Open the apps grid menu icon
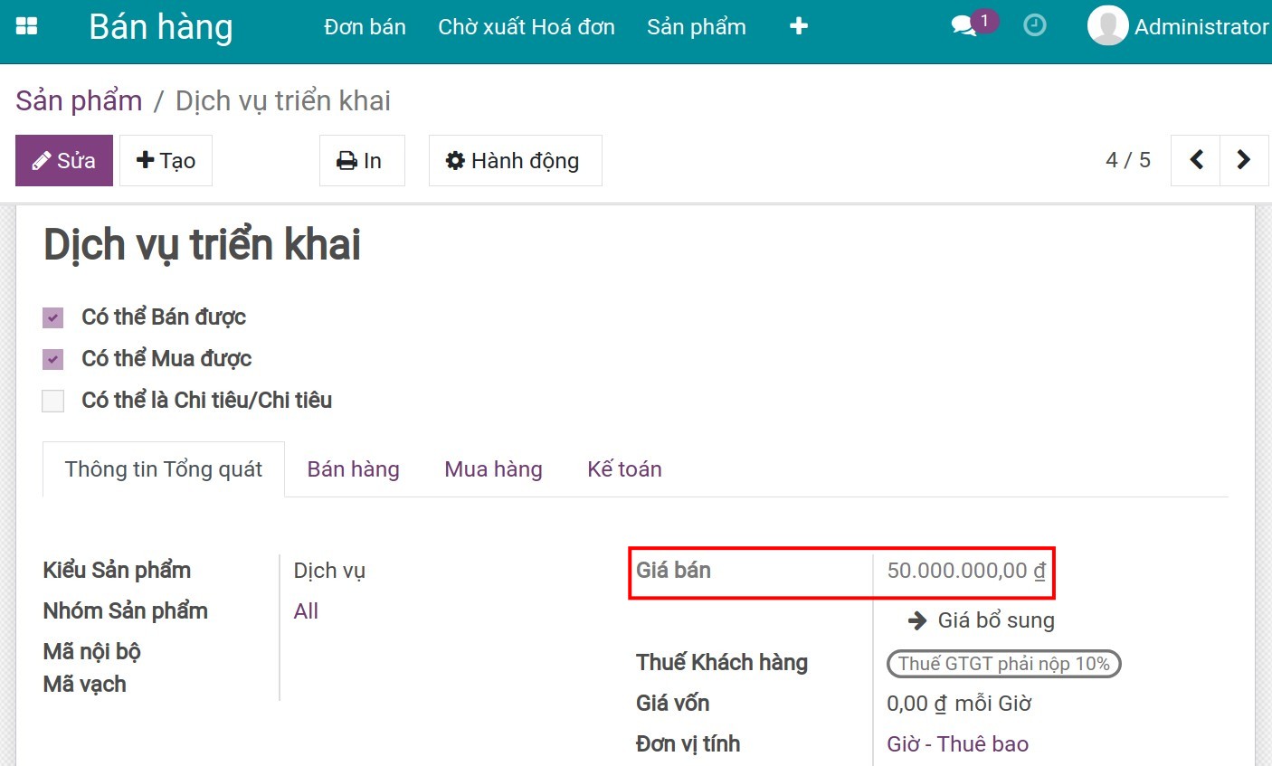Screen dimensions: 1272x766 (27, 26)
